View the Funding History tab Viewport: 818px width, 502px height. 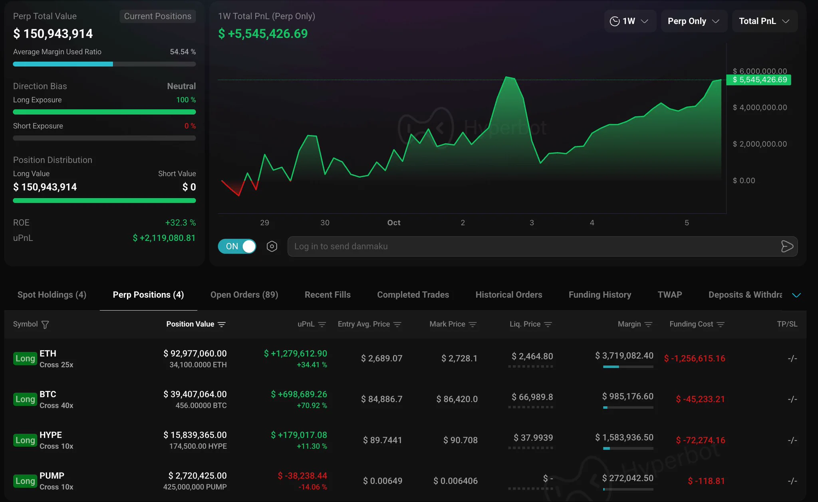point(600,295)
